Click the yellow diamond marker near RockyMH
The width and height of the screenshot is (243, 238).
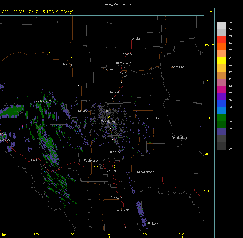click(70, 58)
